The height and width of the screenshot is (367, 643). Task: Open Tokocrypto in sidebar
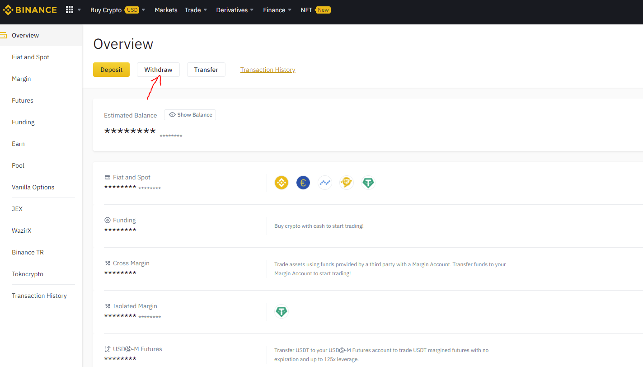(x=28, y=274)
